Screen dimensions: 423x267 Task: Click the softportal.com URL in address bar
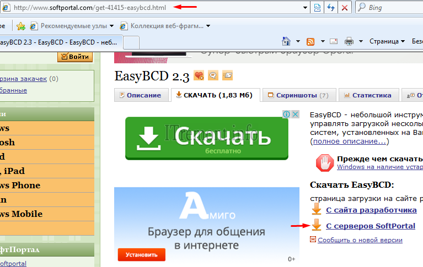click(x=90, y=8)
